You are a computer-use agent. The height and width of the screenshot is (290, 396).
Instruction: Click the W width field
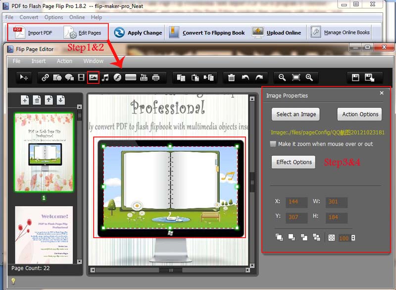pyautogui.click(x=337, y=202)
